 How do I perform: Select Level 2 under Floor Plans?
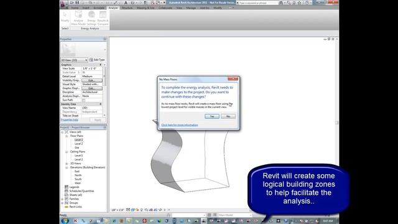coord(79,144)
